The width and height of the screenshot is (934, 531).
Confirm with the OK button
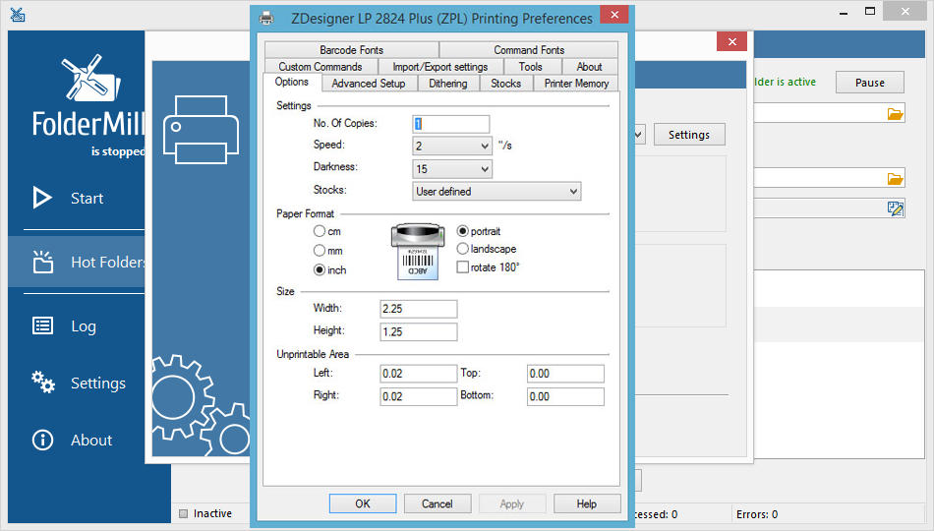(363, 503)
